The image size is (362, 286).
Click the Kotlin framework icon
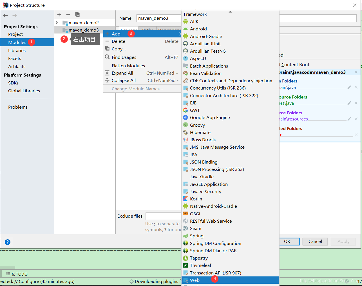[x=186, y=199]
